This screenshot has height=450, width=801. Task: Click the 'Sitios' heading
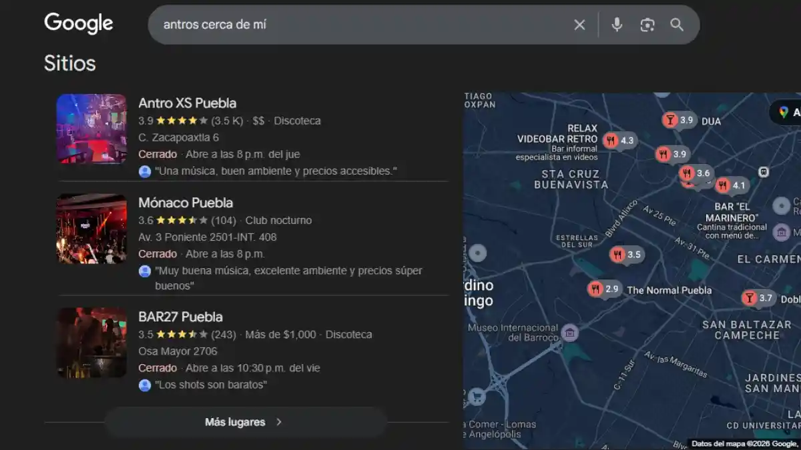[70, 63]
